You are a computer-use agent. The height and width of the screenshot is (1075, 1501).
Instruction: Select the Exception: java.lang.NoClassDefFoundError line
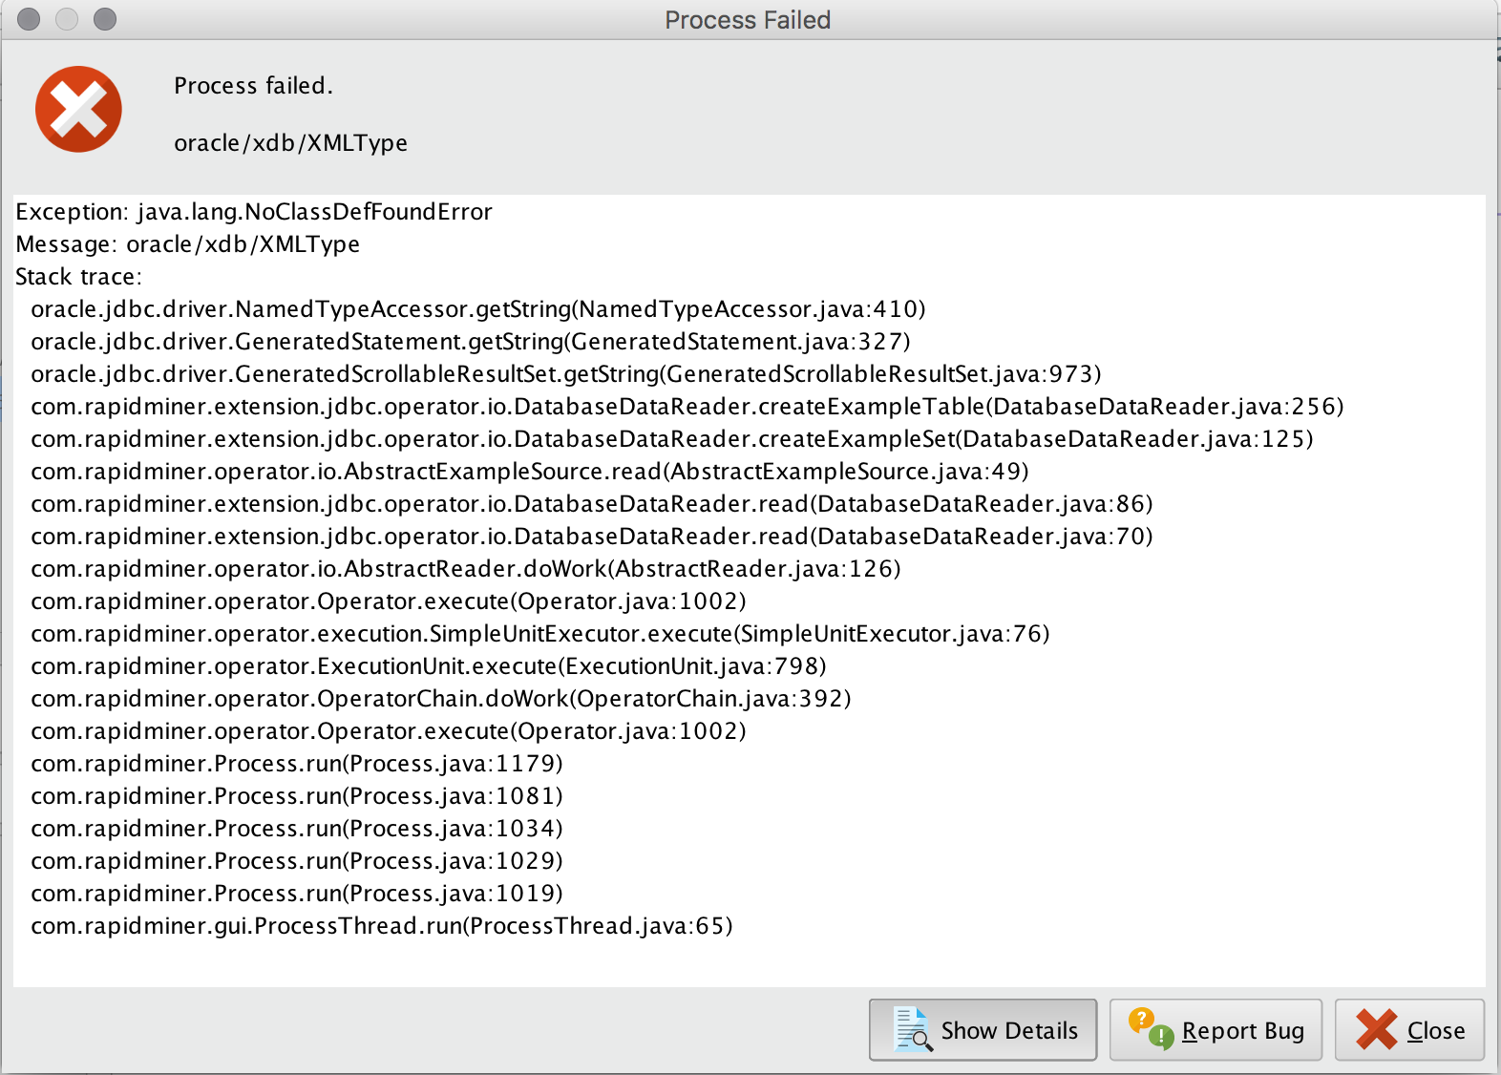(254, 212)
